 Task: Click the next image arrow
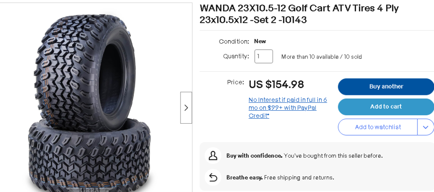click(x=186, y=108)
